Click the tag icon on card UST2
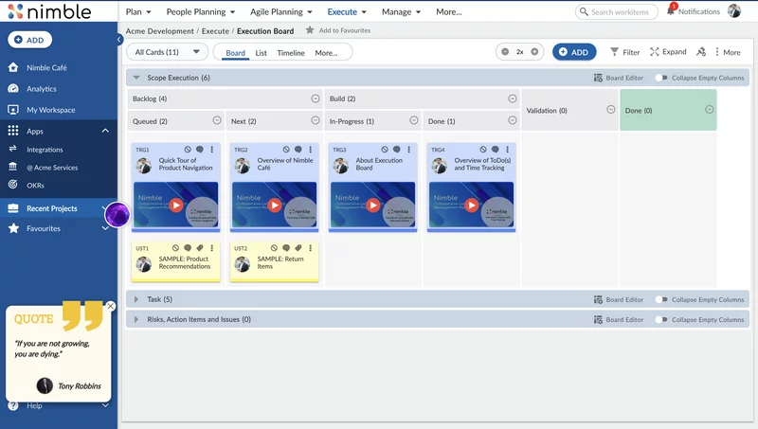758x429 pixels. [x=298, y=248]
